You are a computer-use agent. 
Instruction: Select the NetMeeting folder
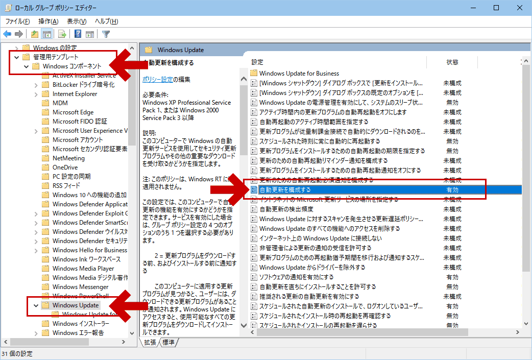tap(68, 158)
